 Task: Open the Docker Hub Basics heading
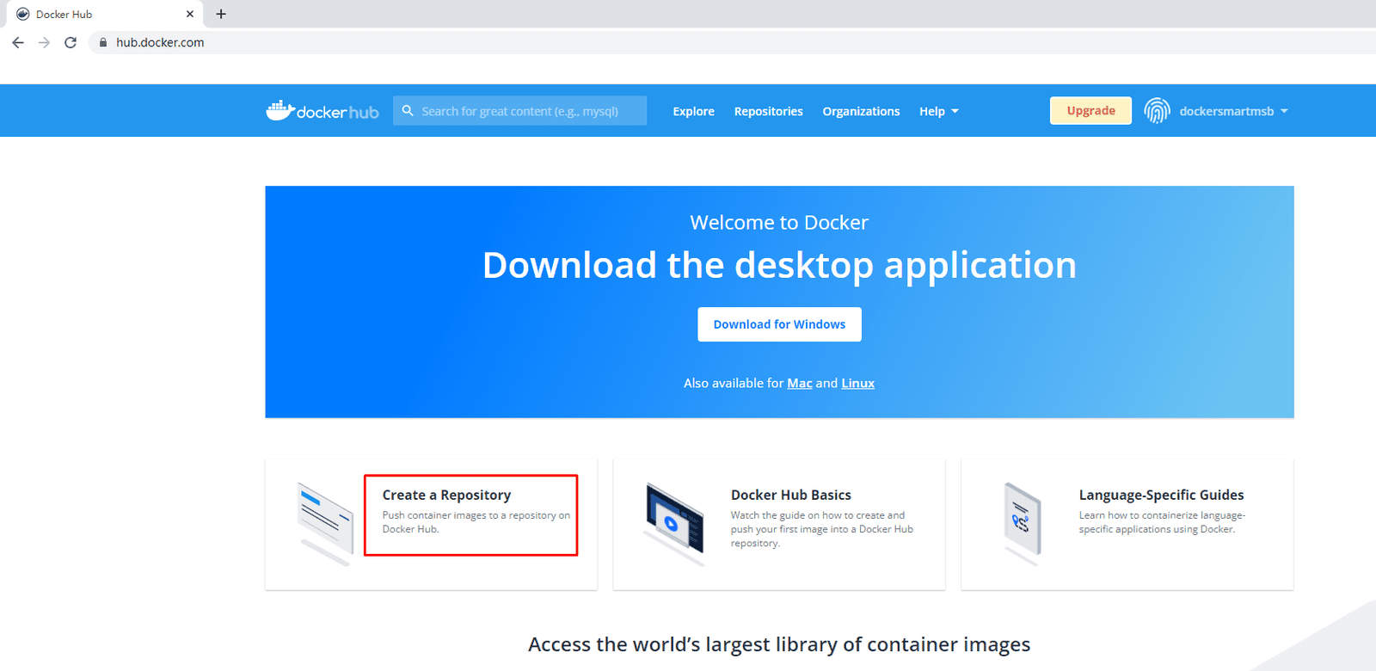point(791,495)
